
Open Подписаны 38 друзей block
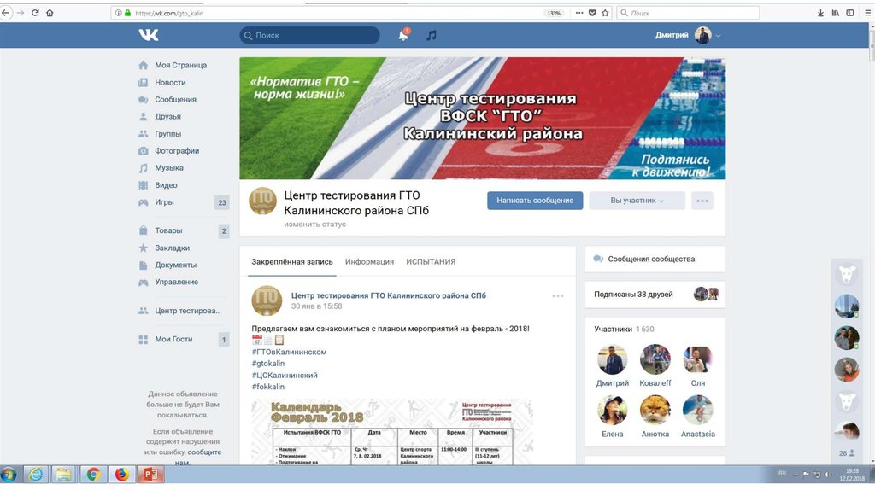tap(655, 295)
